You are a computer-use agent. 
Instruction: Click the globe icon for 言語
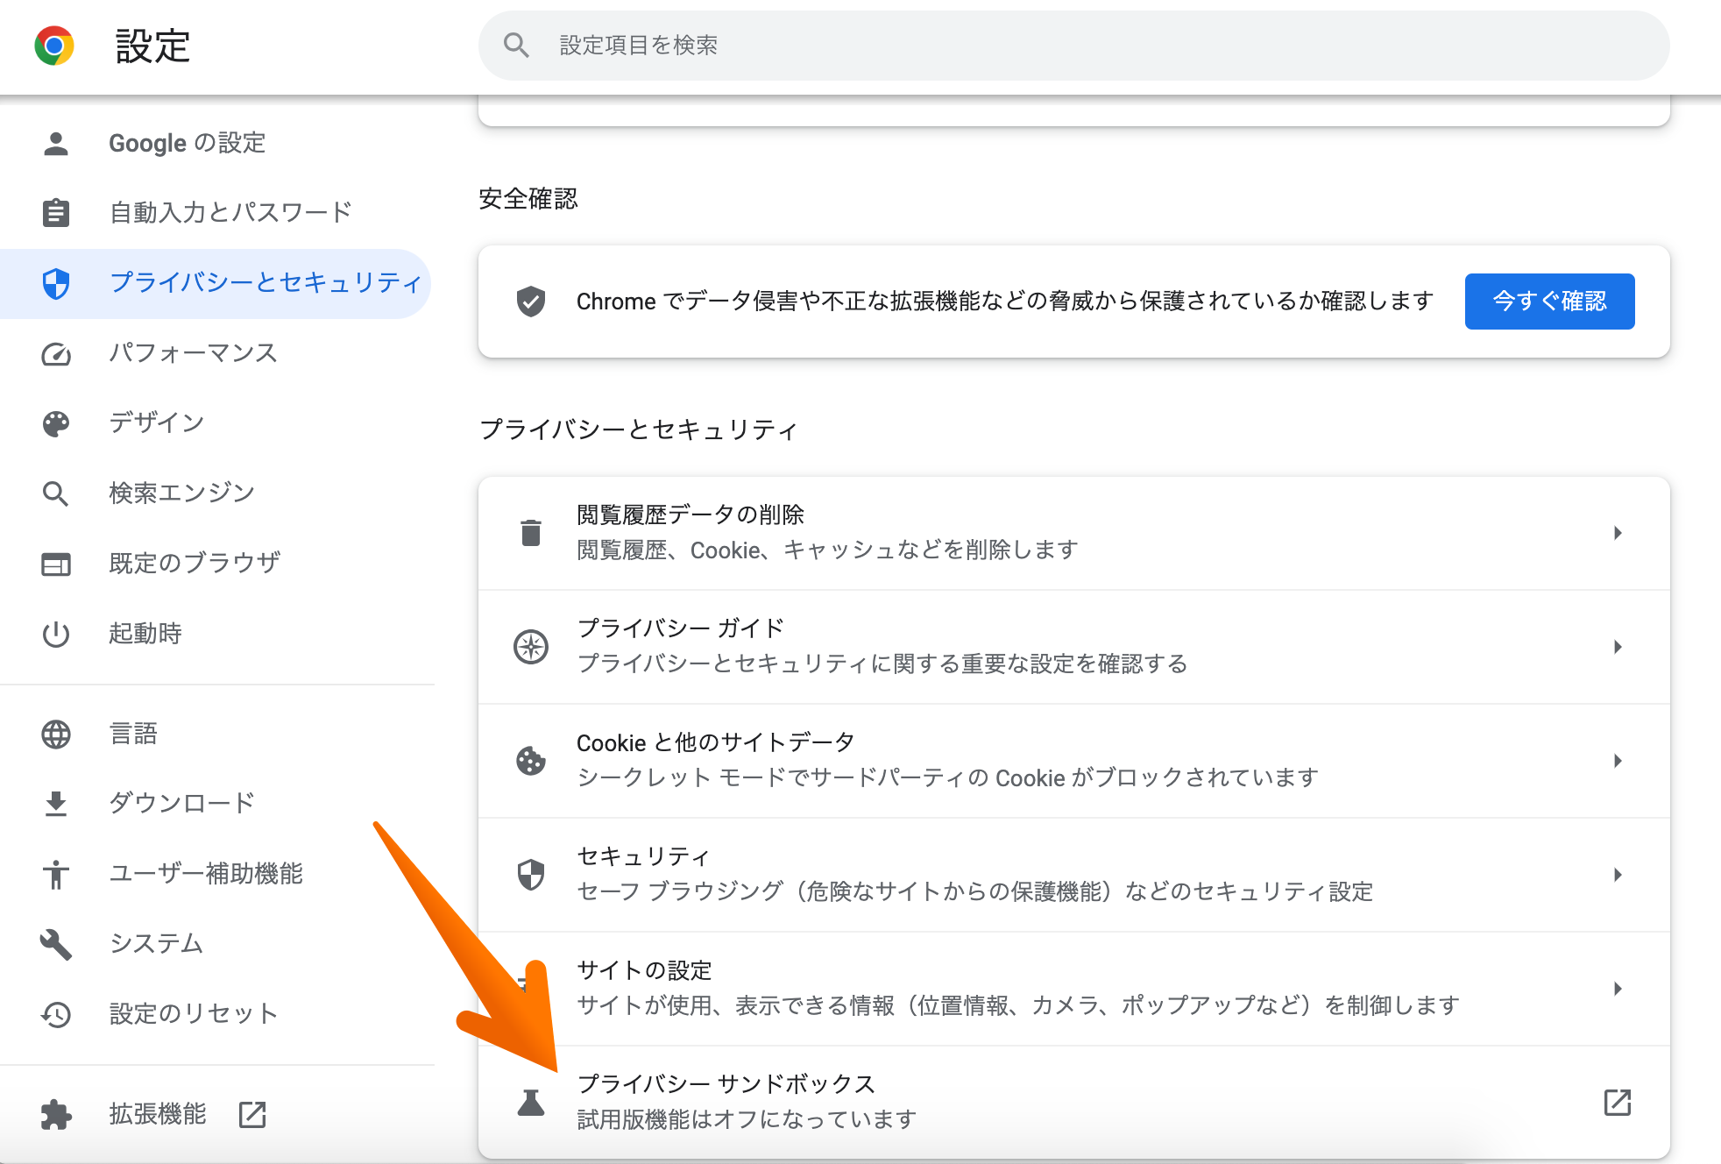[x=56, y=734]
